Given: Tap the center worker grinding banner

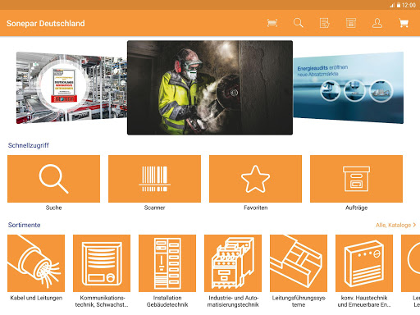Looking at the screenshot, I should (x=210, y=88).
